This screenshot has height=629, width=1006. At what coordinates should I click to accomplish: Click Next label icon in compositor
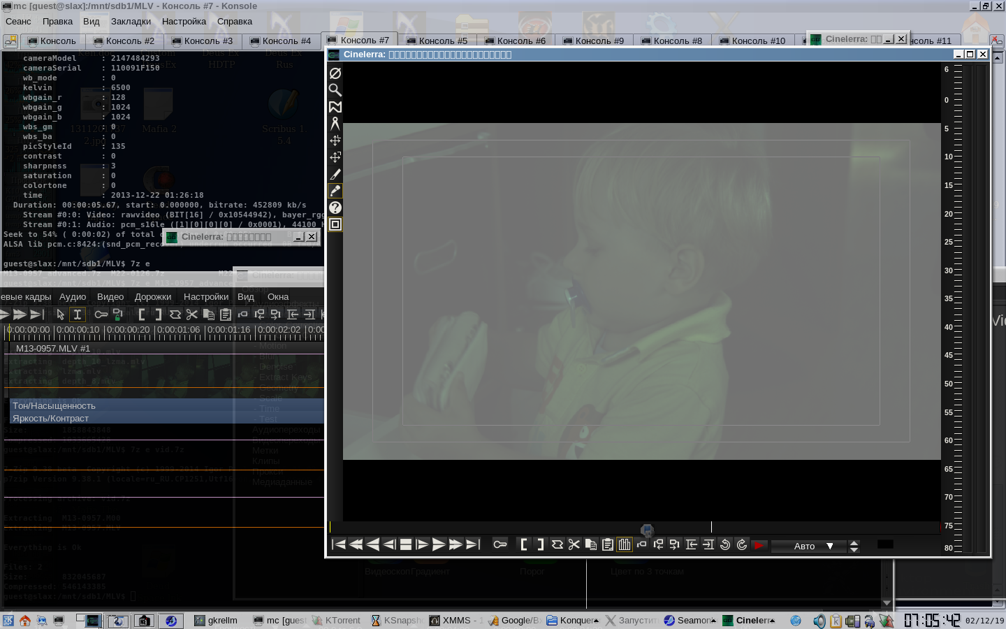[x=675, y=544]
